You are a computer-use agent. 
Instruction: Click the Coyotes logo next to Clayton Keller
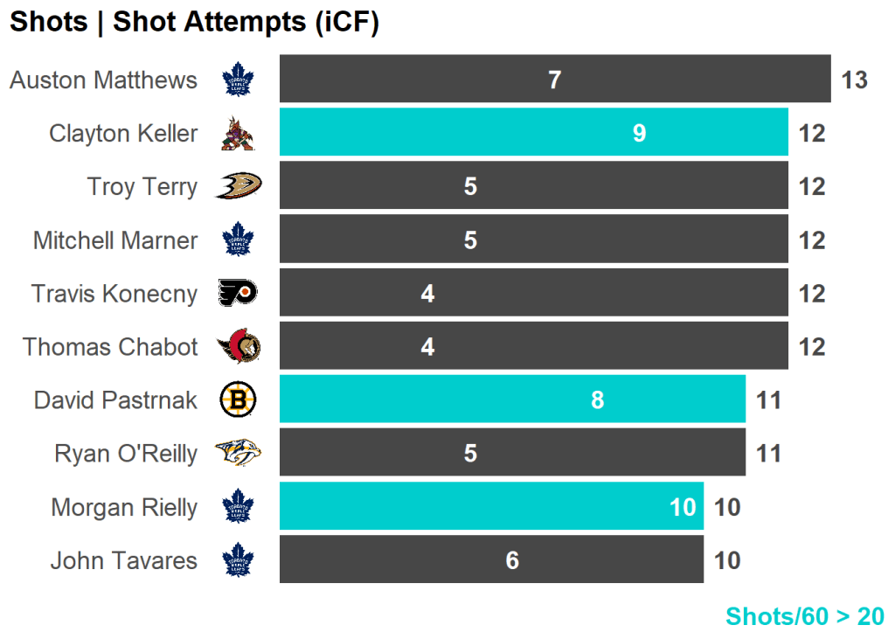click(x=238, y=134)
